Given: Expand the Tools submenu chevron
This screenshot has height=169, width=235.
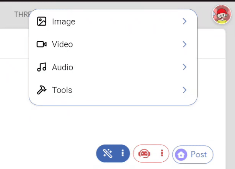Looking at the screenshot, I should pos(184,90).
